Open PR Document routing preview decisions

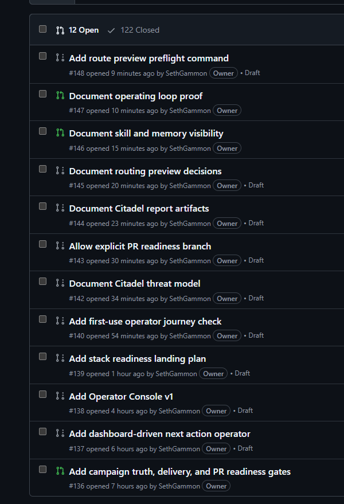click(x=145, y=171)
